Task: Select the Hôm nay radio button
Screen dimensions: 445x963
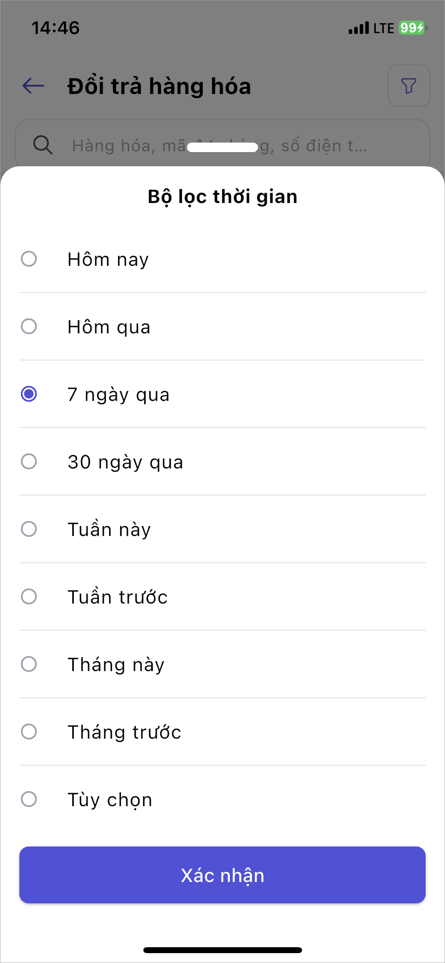Action: [x=29, y=259]
